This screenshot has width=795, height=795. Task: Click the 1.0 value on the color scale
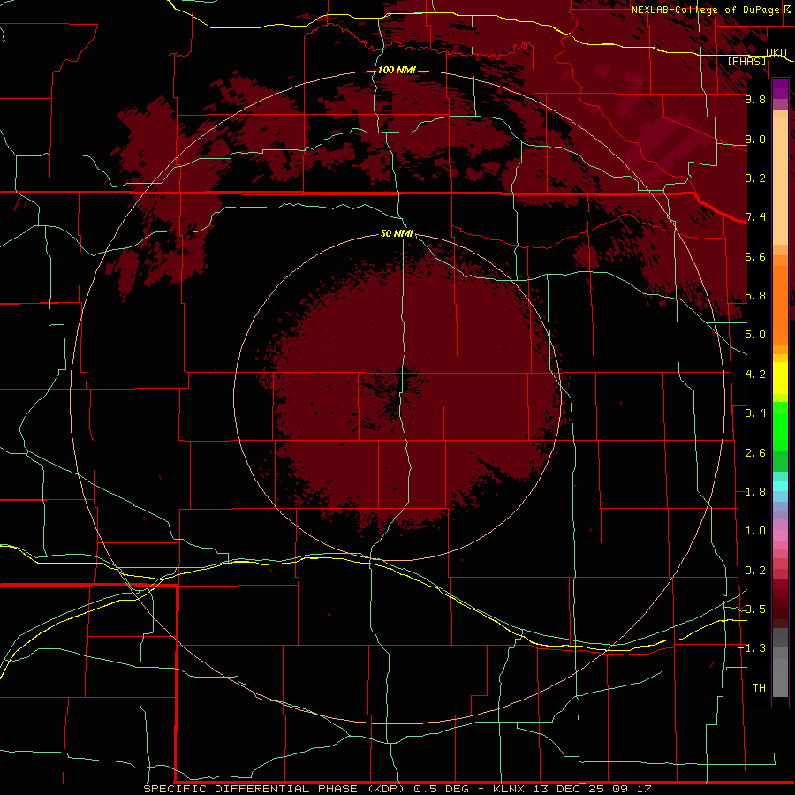click(x=755, y=531)
